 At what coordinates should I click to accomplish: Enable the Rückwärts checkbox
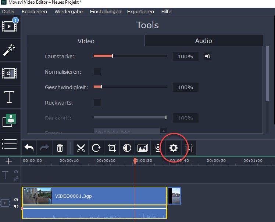click(x=97, y=102)
